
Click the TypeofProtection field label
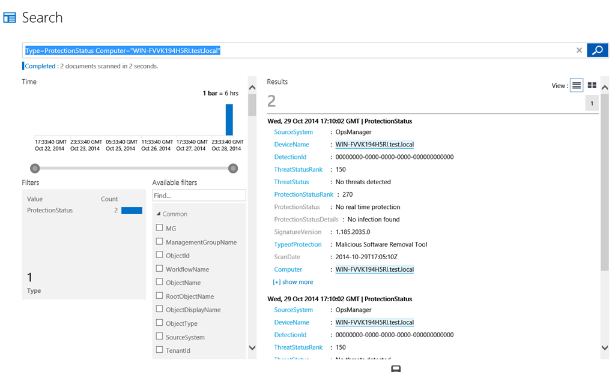(298, 244)
